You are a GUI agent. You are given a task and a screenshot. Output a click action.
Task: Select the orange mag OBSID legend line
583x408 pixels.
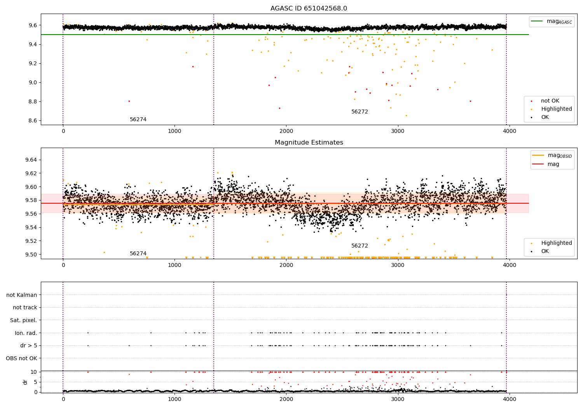click(x=539, y=155)
